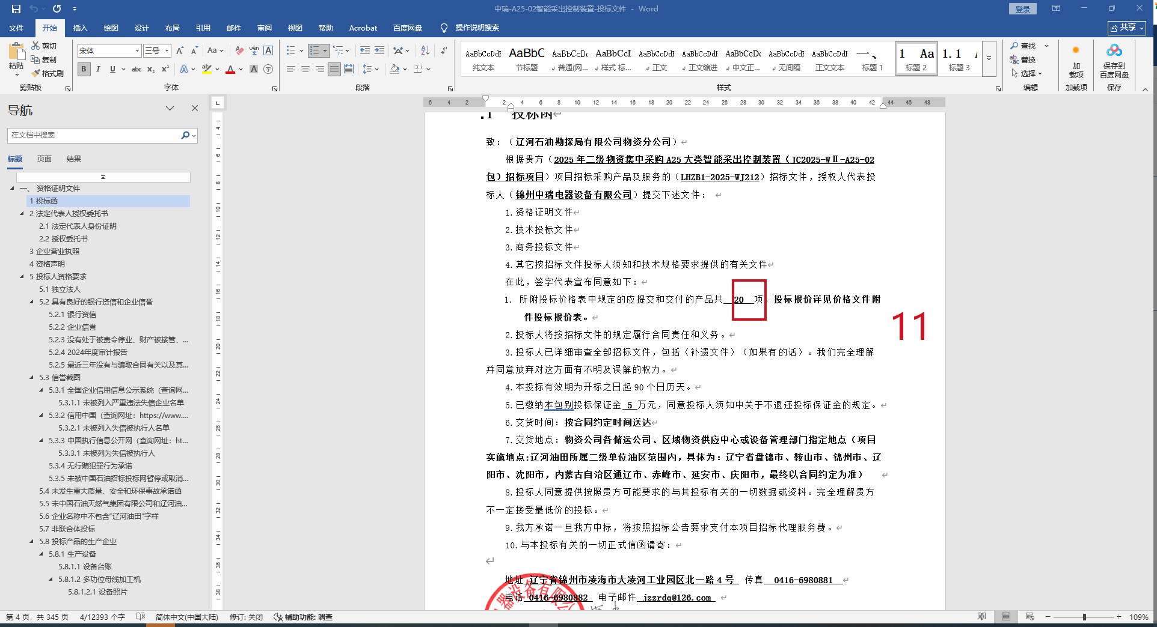The width and height of the screenshot is (1157, 627).
Task: Click the 共享 share button
Action: point(1127,28)
